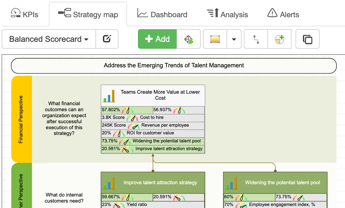Viewport: 345px width, 208px height.
Task: Click the Strategy map tree icon
Action: 65,13
